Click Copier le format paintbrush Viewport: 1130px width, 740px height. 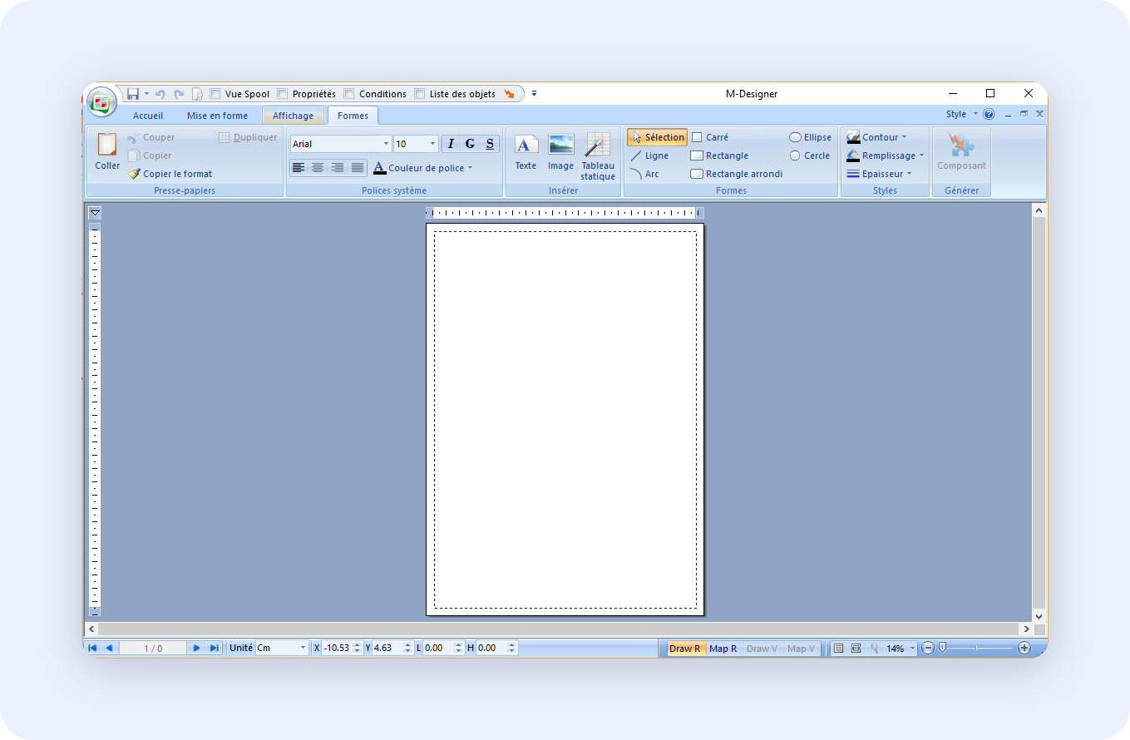(170, 174)
